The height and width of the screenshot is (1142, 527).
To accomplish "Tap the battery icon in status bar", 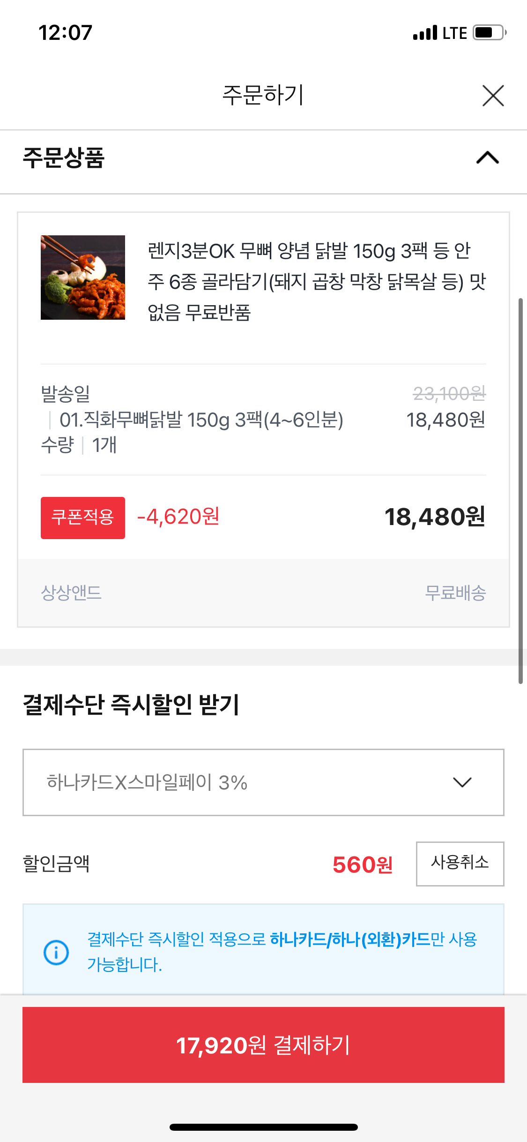I will pos(489,33).
